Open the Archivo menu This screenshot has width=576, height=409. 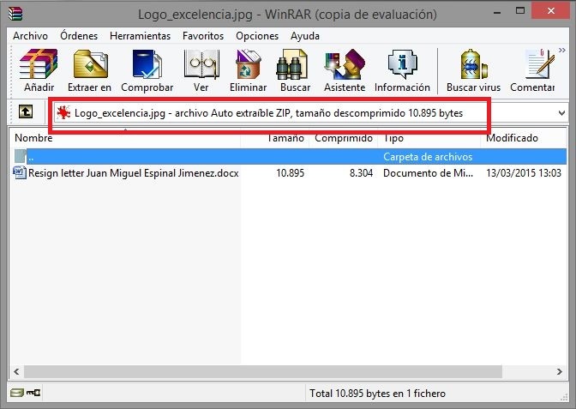(31, 36)
